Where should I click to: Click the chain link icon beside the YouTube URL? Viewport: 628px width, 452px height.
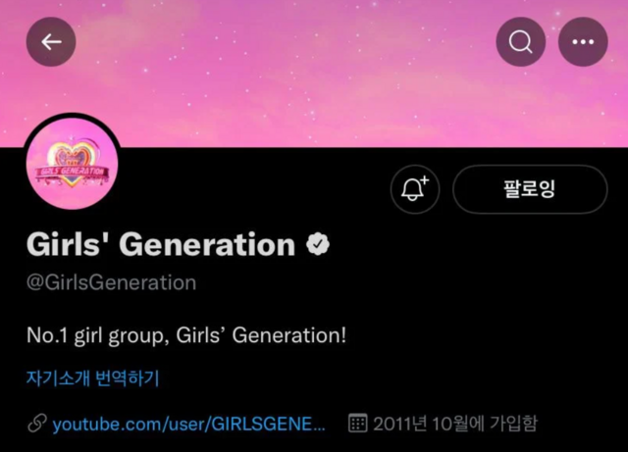click(37, 424)
